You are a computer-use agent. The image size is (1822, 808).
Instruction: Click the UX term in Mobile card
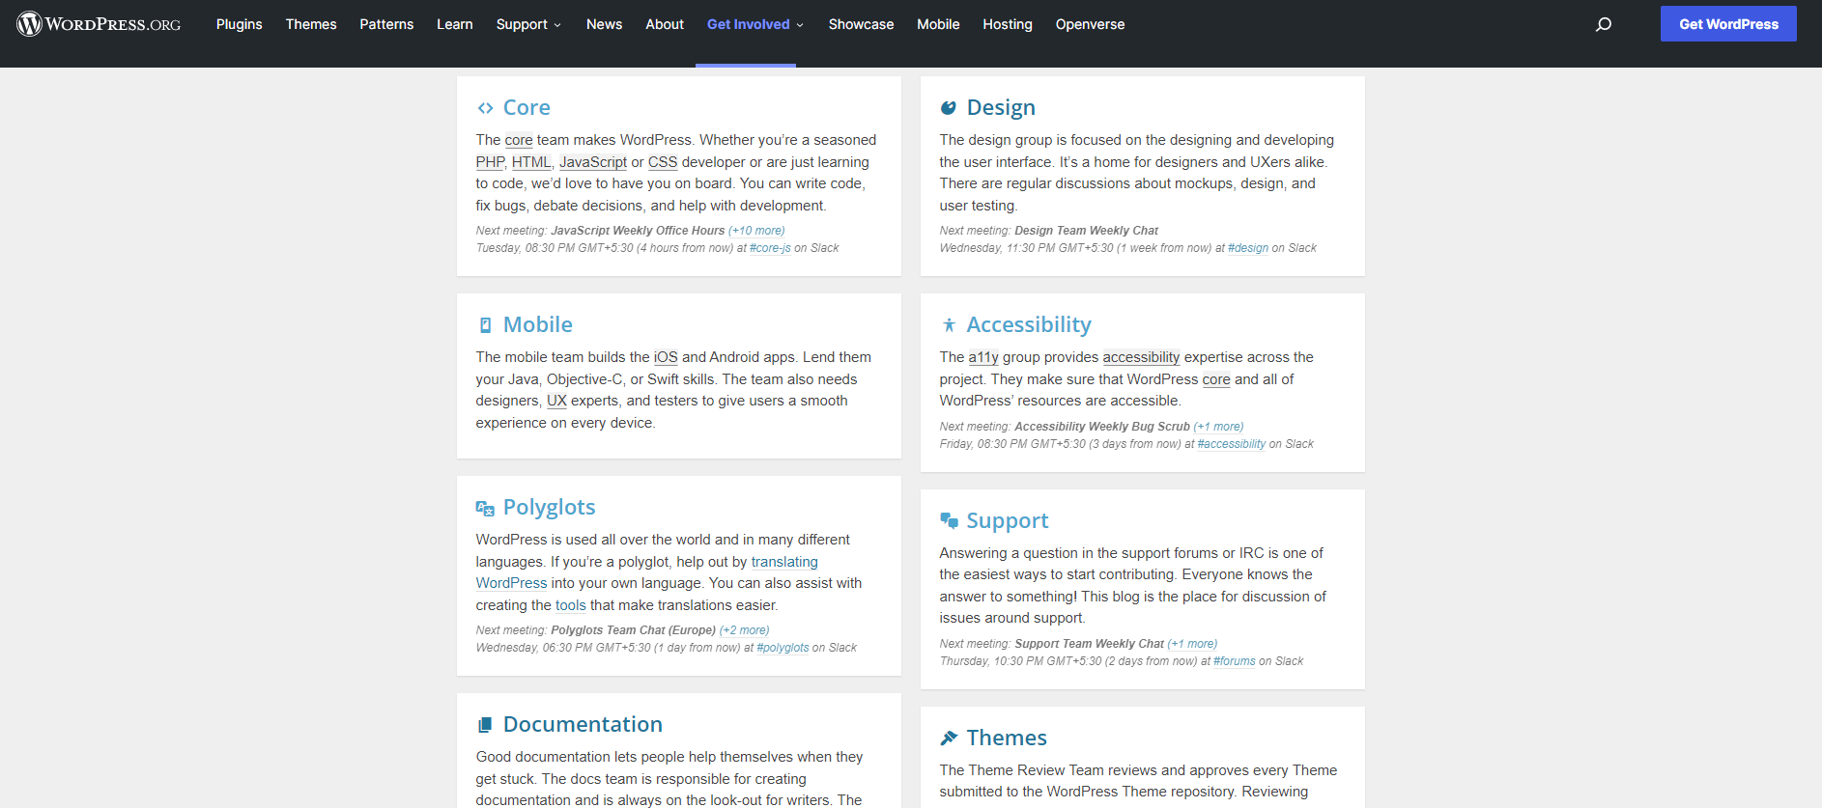(x=556, y=401)
